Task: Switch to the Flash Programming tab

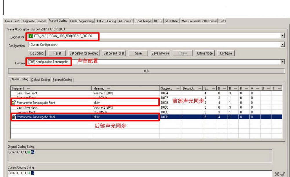Action: coord(82,21)
